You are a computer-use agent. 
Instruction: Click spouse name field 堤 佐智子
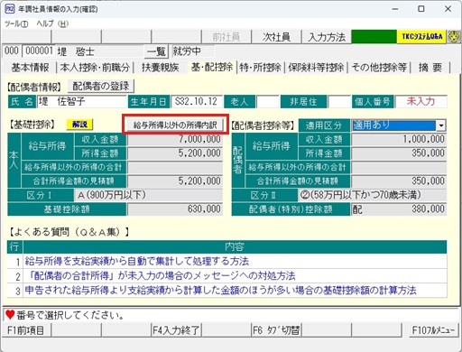(81, 102)
